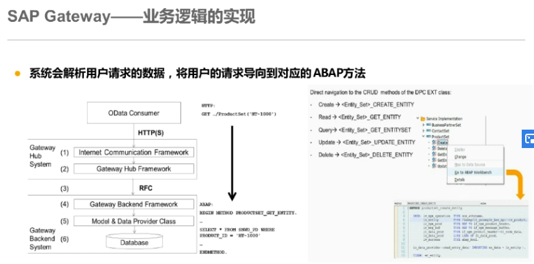This screenshot has width=534, height=264.
Task: Click the Gateway Hub System label
Action: click(x=42, y=156)
